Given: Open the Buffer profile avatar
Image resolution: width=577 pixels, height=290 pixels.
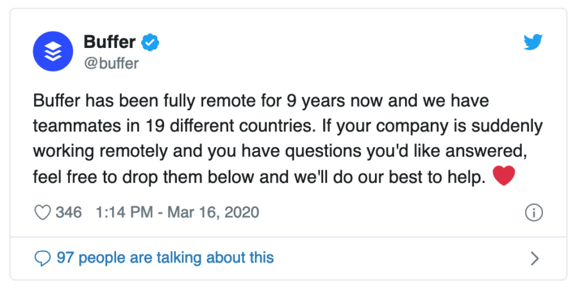Looking at the screenshot, I should [x=53, y=51].
